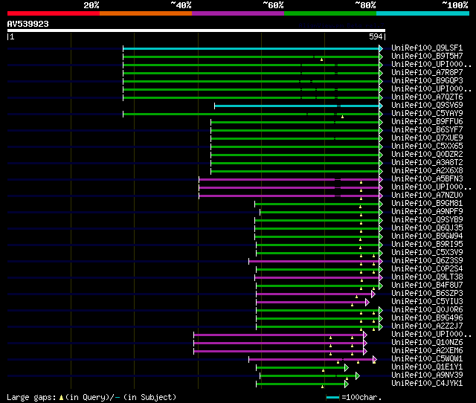Click the UniRef100_B9G496 label
The image size is (476, 403).
pos(427,318)
